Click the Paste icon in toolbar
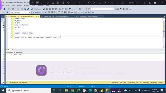The width and height of the screenshot is (166, 93). click(66, 9)
